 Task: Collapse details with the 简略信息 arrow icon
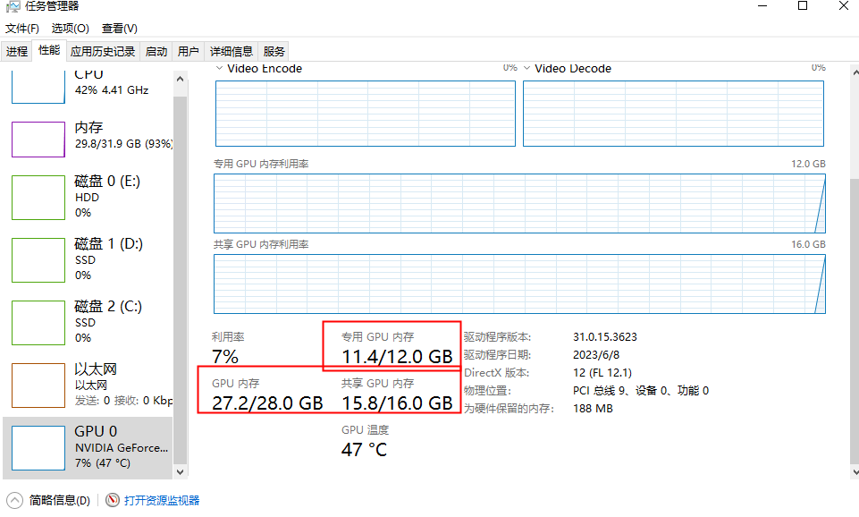14,501
